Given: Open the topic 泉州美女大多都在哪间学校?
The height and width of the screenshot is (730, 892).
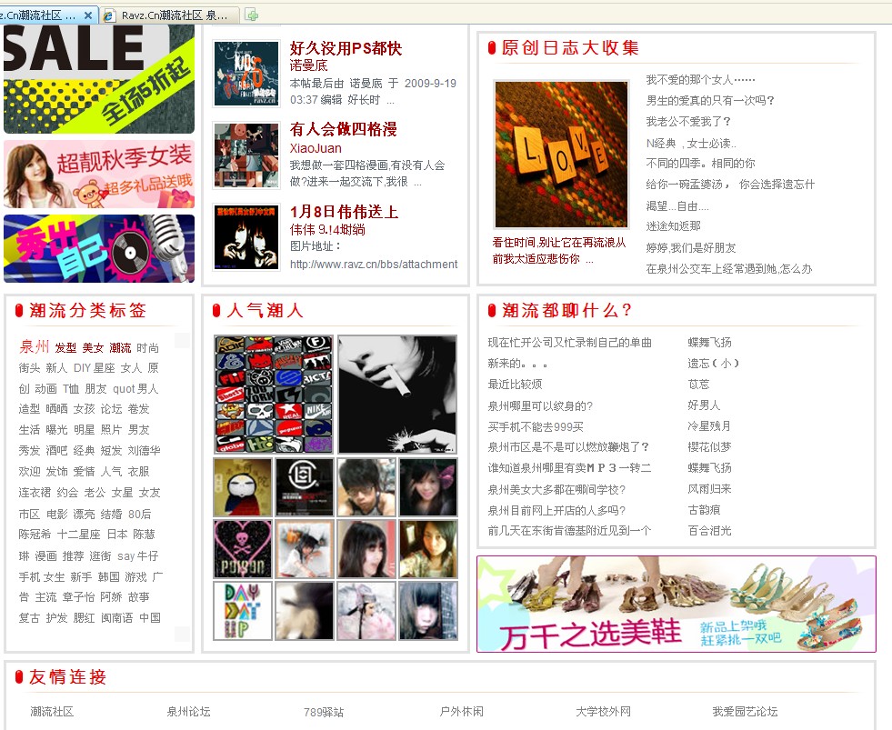Looking at the screenshot, I should pos(556,489).
